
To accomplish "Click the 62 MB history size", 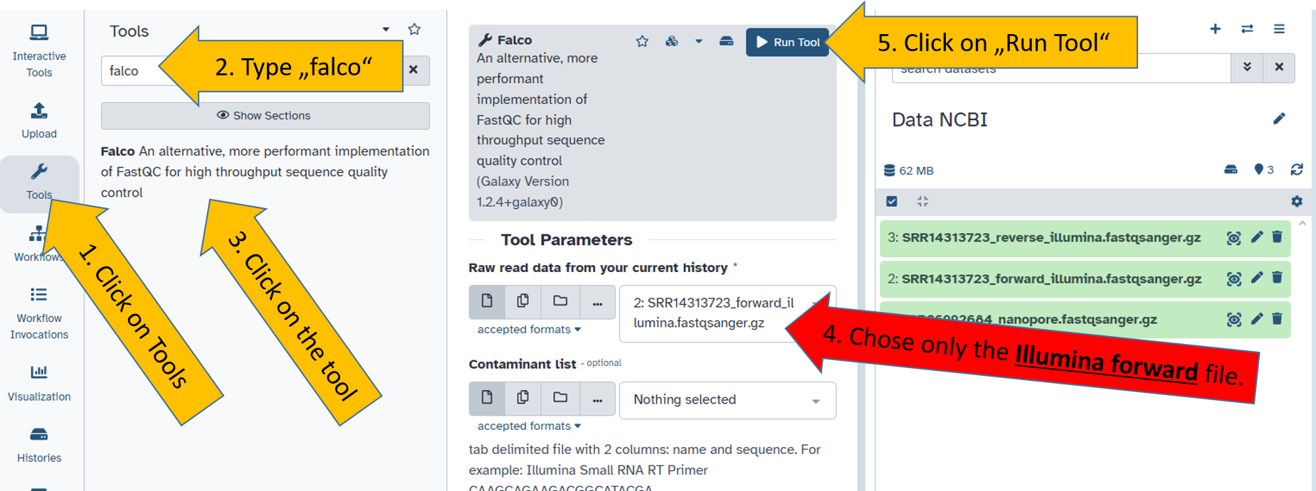I will [x=908, y=171].
